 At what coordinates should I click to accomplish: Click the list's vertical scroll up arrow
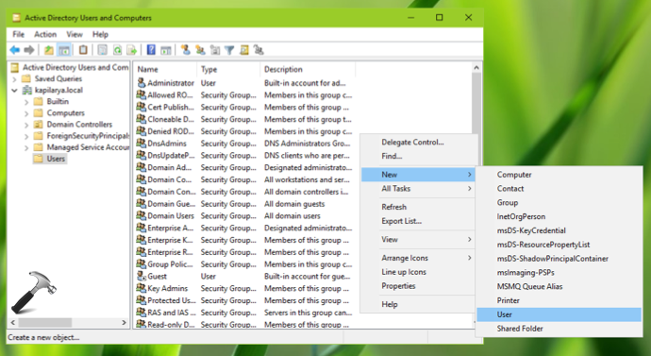coord(476,68)
